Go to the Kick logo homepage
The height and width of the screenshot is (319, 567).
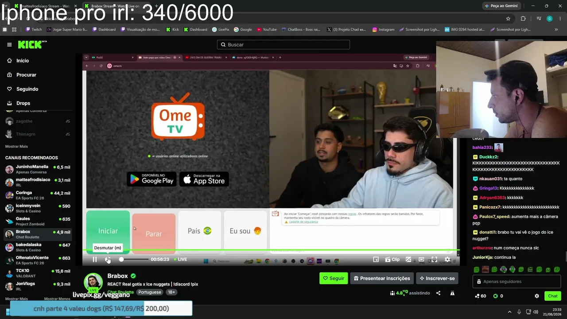coord(32,45)
